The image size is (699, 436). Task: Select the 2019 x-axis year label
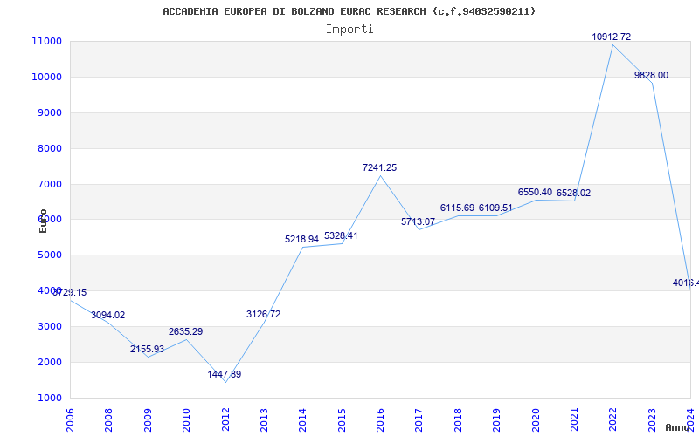pyautogui.click(x=496, y=419)
